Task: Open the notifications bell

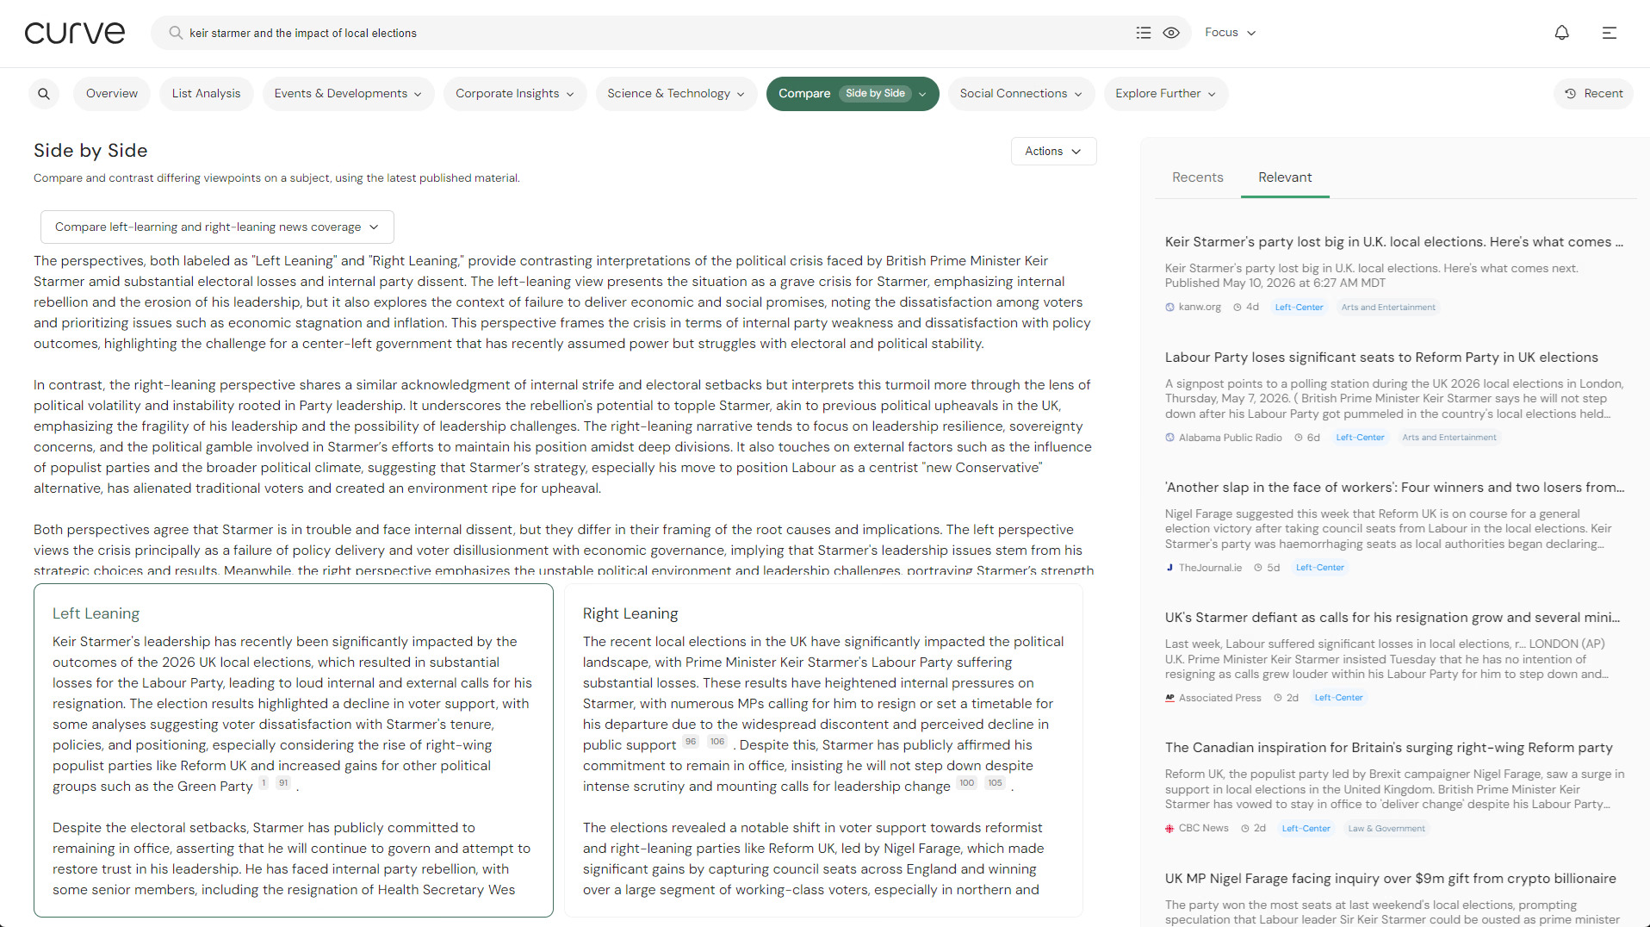Action: point(1561,33)
